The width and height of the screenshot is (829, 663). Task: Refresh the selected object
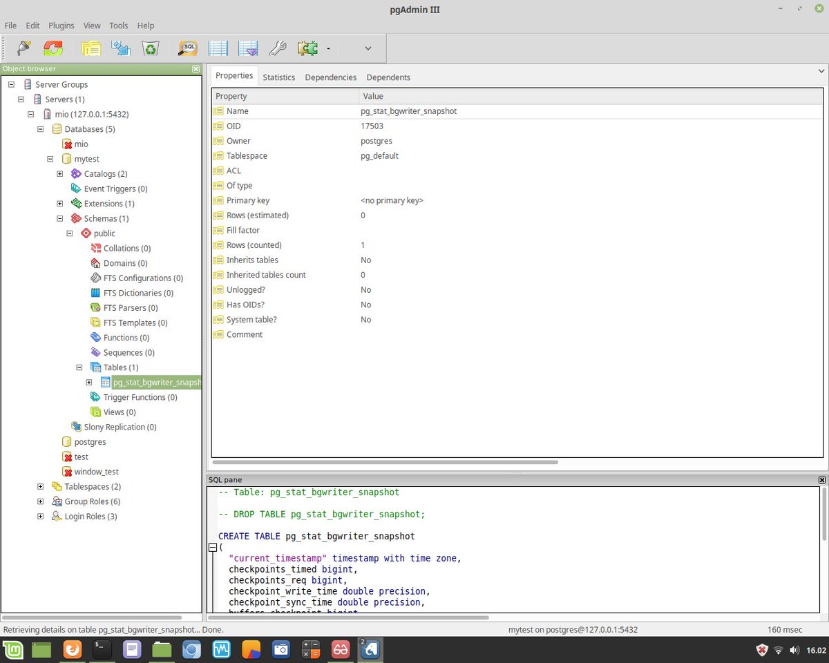click(53, 48)
